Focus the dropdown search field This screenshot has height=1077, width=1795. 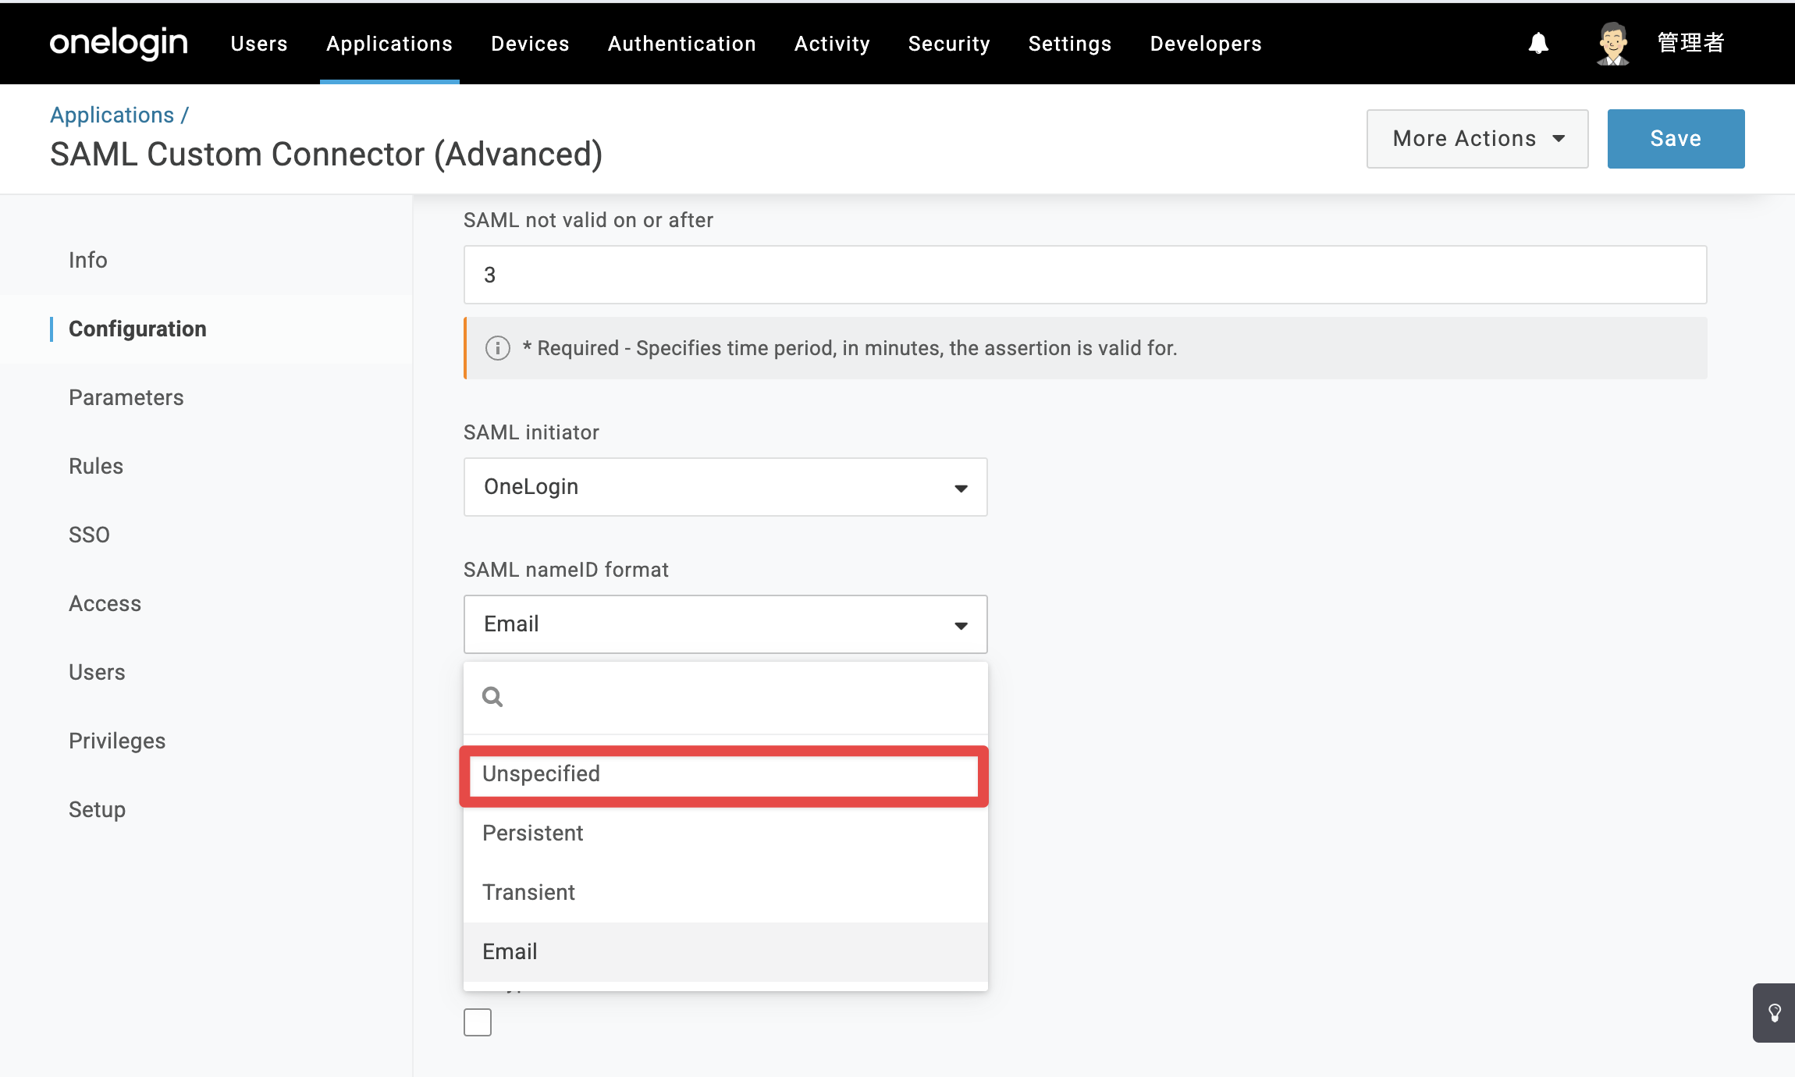[726, 697]
